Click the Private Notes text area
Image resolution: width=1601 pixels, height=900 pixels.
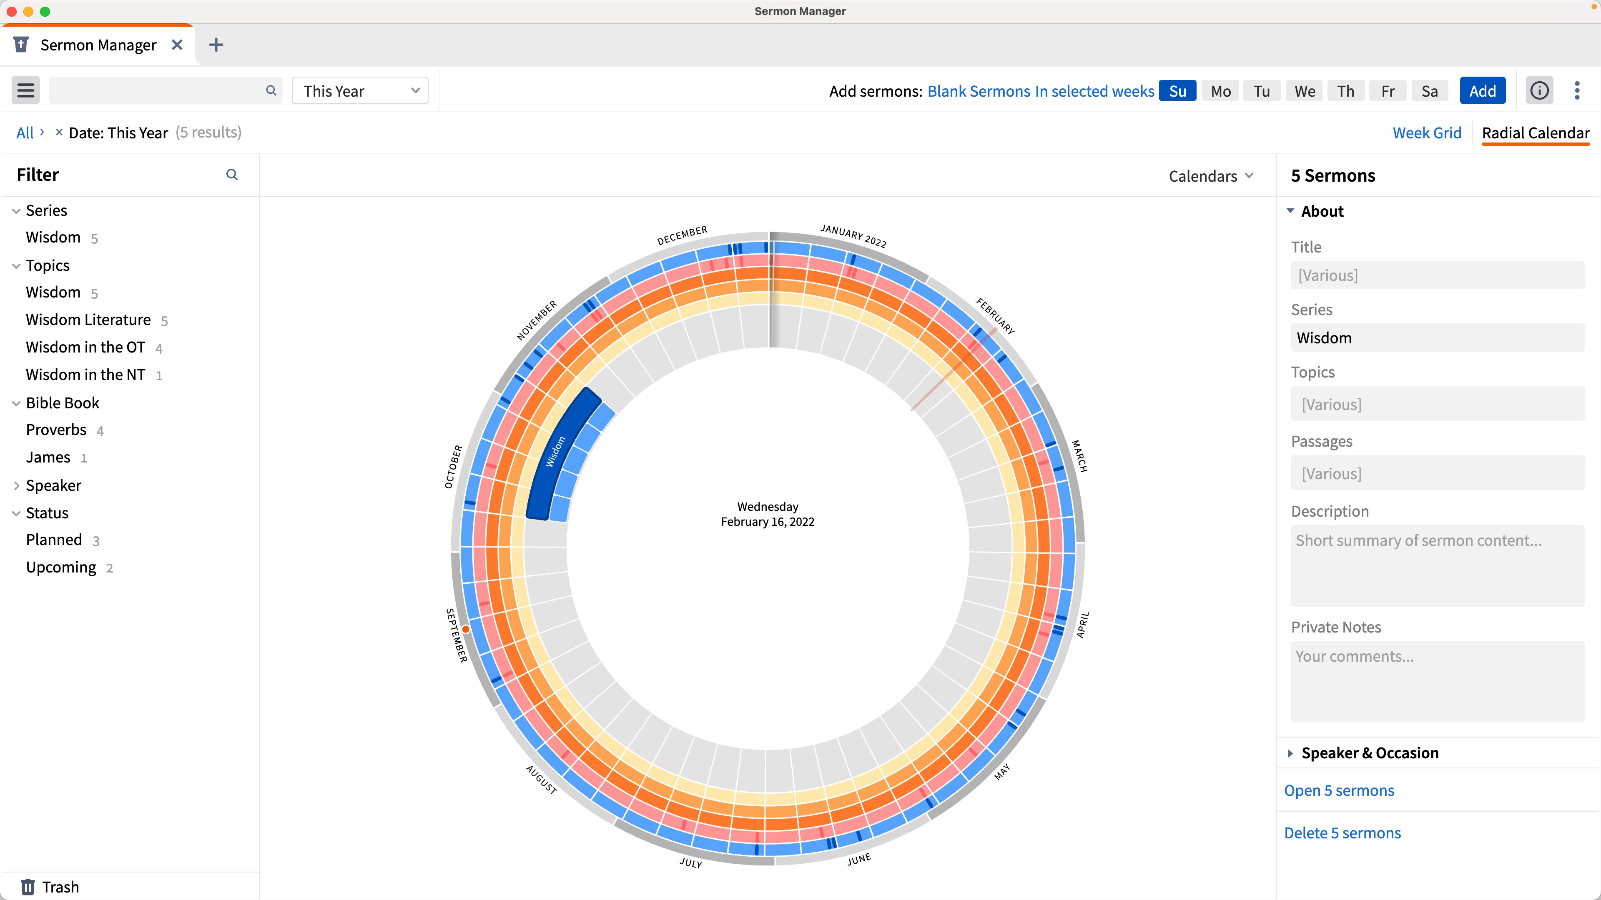[x=1437, y=681]
